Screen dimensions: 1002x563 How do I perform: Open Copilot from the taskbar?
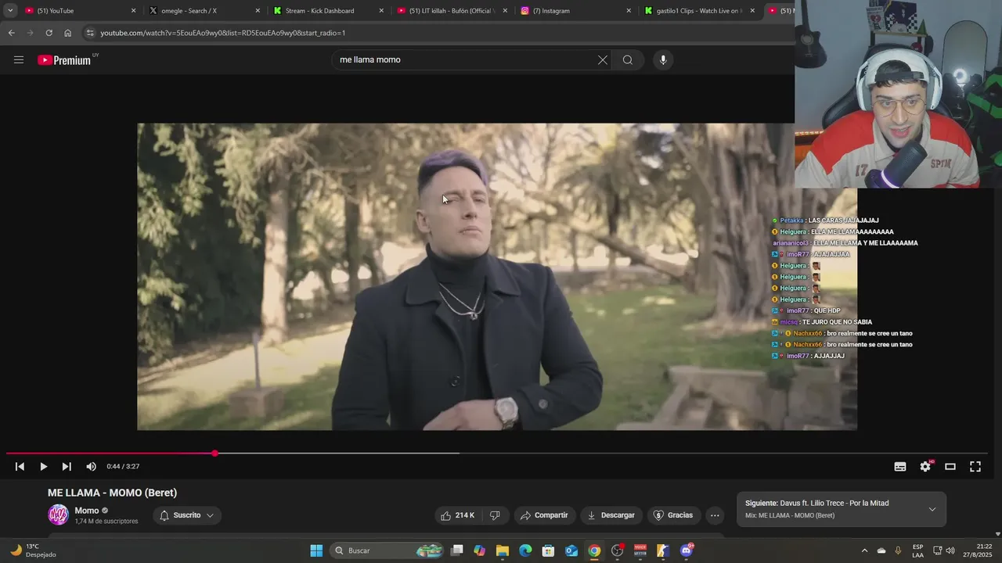click(480, 550)
